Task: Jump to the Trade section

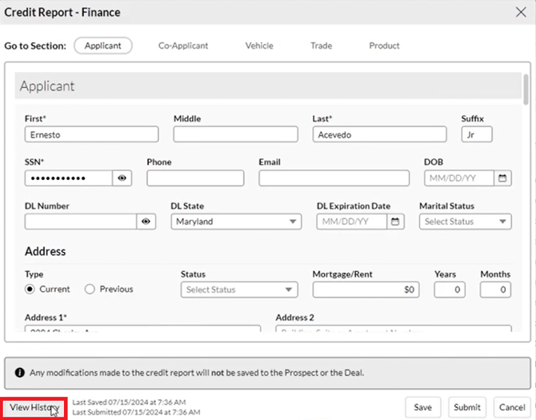Action: [x=321, y=46]
